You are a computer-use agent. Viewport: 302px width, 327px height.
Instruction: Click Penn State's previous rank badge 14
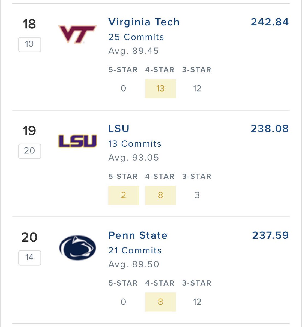click(x=29, y=258)
